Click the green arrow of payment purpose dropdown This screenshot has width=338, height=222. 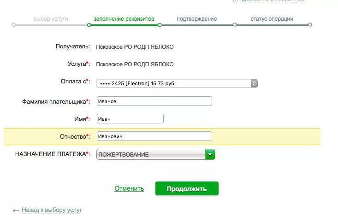[x=210, y=154]
